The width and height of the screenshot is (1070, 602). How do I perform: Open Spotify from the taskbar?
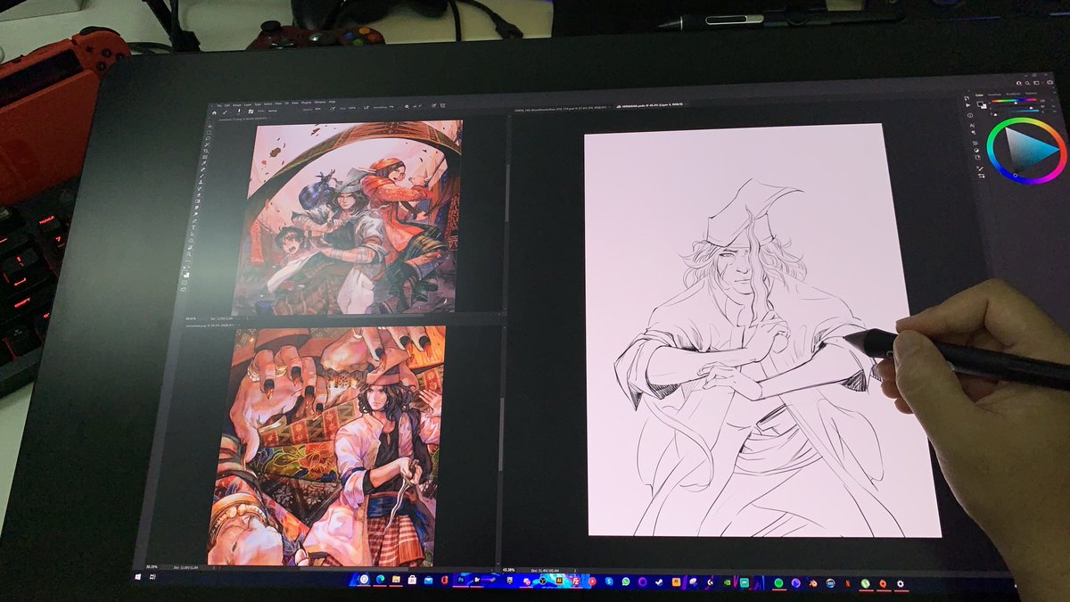tap(778, 583)
